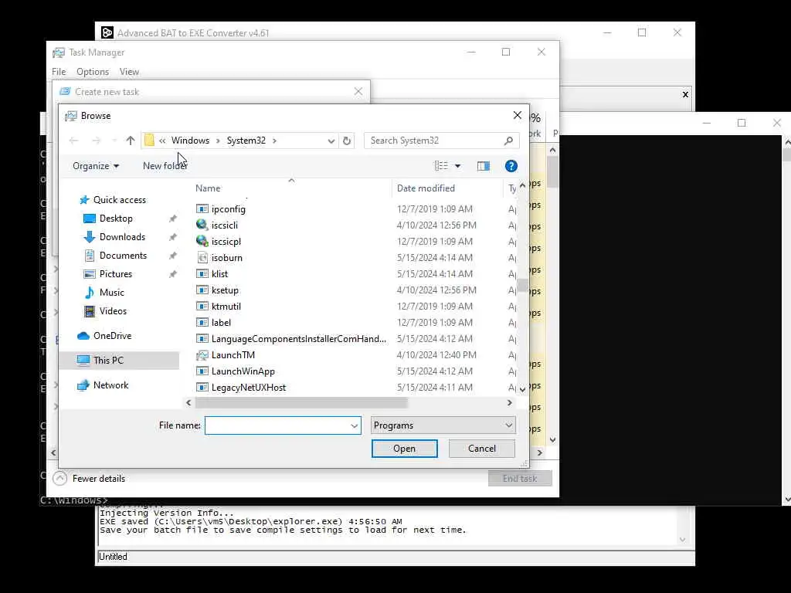Select OneDrive in navigation pane
The height and width of the screenshot is (593, 791).
click(x=112, y=336)
